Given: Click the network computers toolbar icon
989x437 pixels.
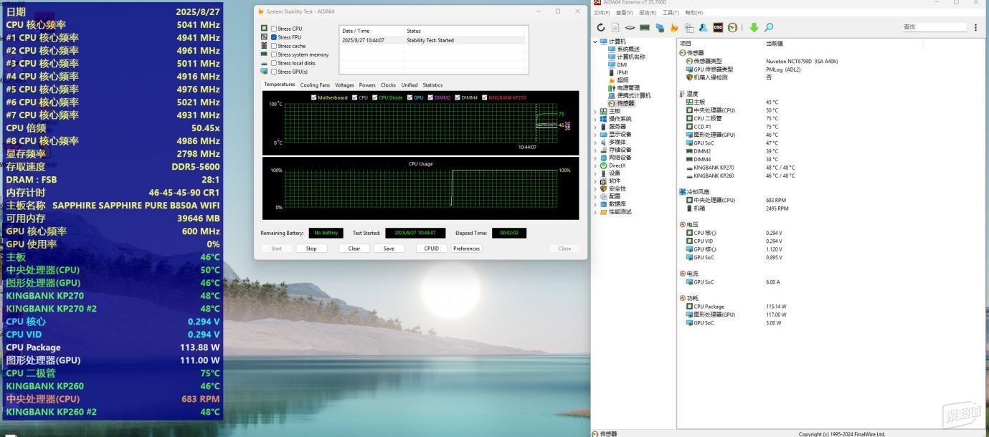Looking at the screenshot, I should 659,27.
